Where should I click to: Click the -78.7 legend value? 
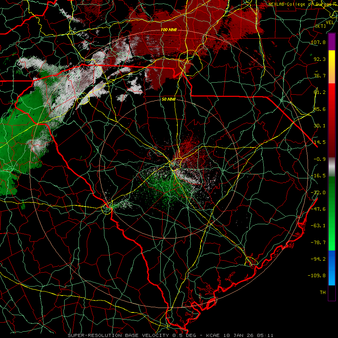(318, 243)
